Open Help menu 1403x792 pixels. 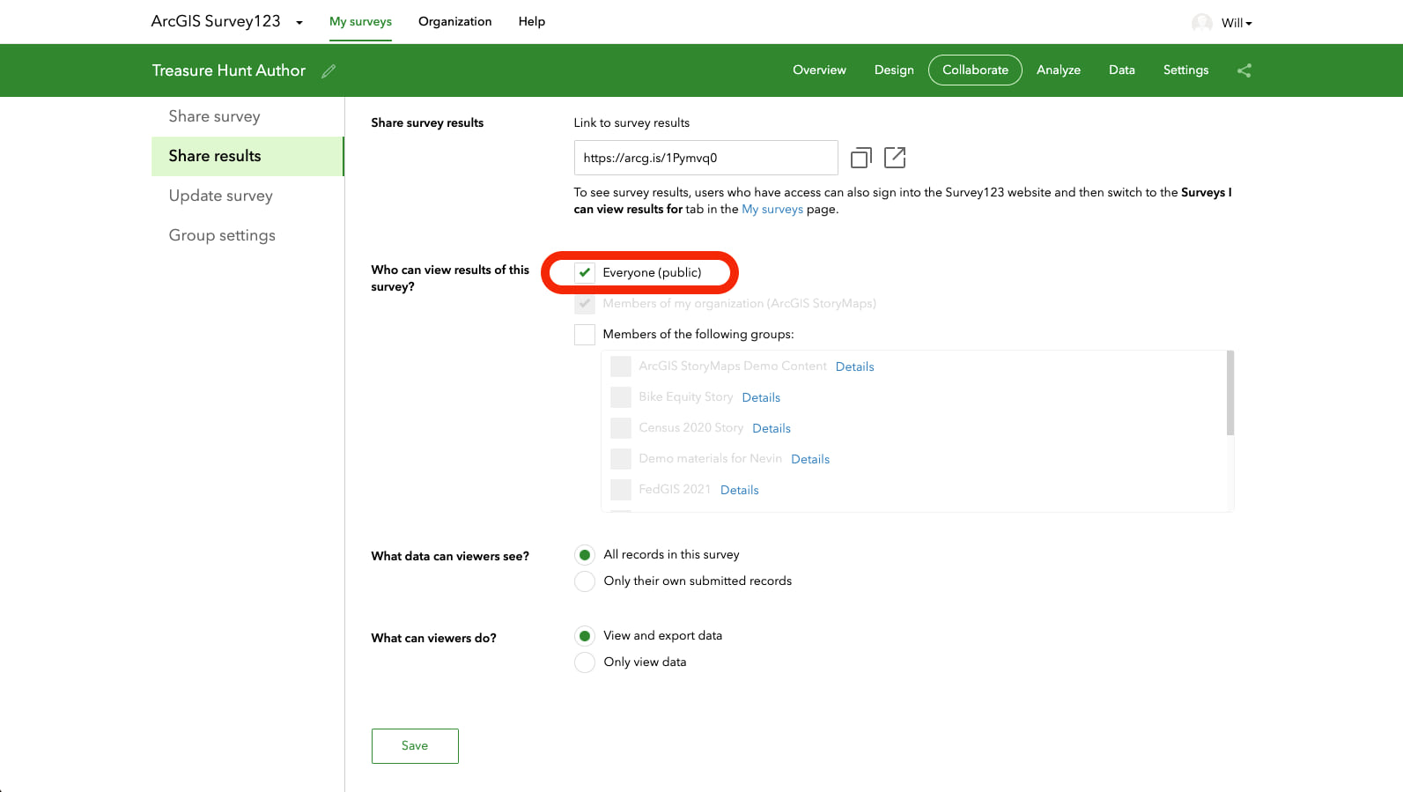pyautogui.click(x=531, y=21)
